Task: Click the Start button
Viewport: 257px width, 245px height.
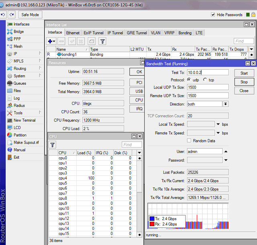Action: 244,73
